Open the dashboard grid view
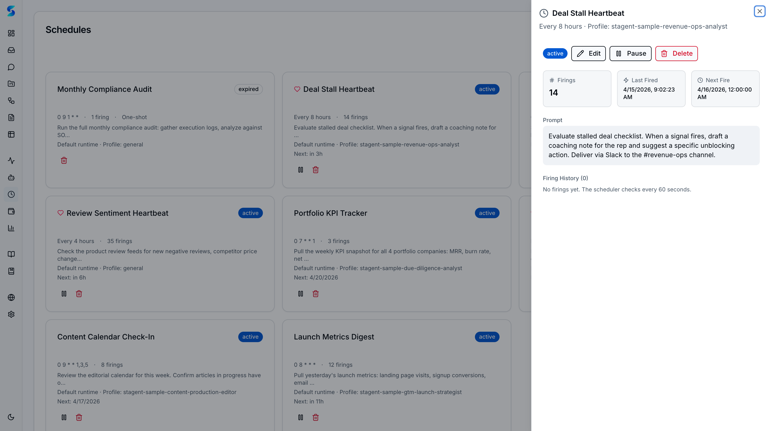Viewport: 771px width, 431px height. click(x=11, y=33)
